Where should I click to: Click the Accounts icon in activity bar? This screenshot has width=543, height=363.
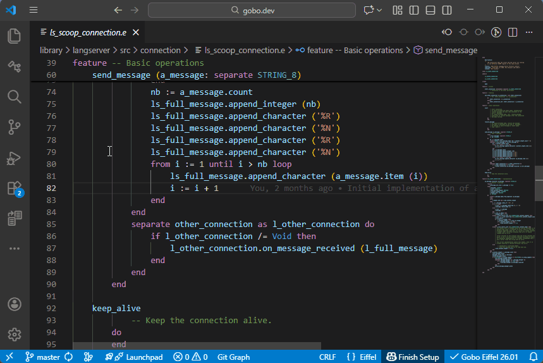(x=15, y=304)
